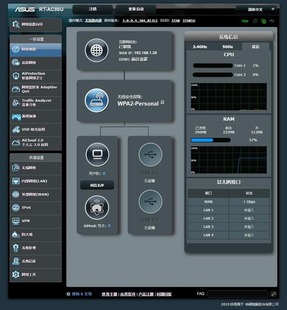Open the wireless router operation mode link
287x310 pixels.
point(93,21)
